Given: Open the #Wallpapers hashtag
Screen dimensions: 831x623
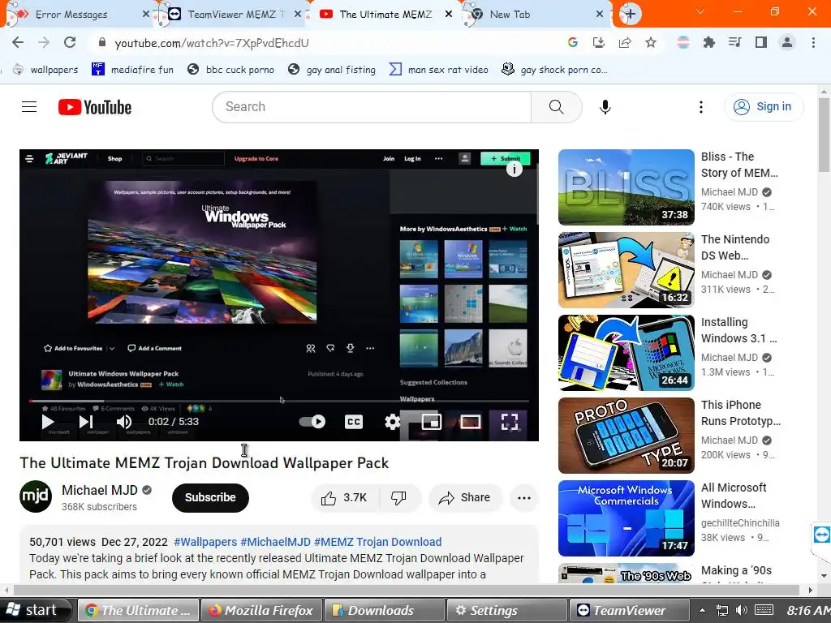Looking at the screenshot, I should 205,542.
